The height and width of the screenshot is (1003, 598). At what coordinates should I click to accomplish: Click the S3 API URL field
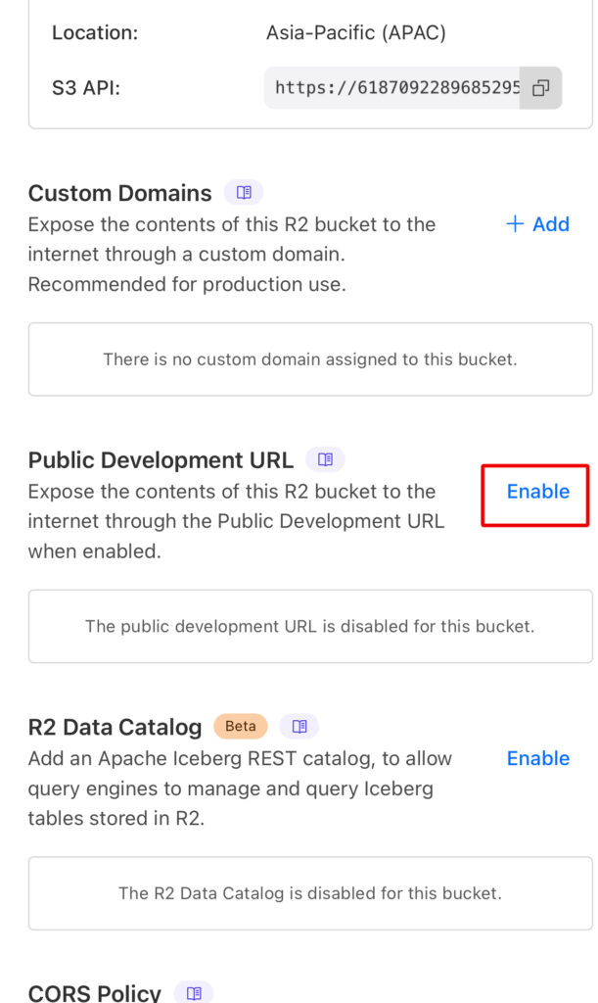(396, 88)
